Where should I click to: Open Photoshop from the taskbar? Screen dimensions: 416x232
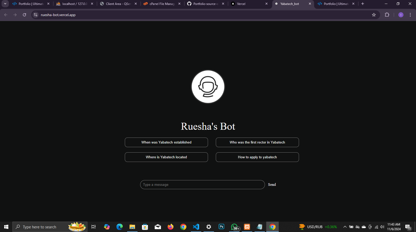[221, 227]
